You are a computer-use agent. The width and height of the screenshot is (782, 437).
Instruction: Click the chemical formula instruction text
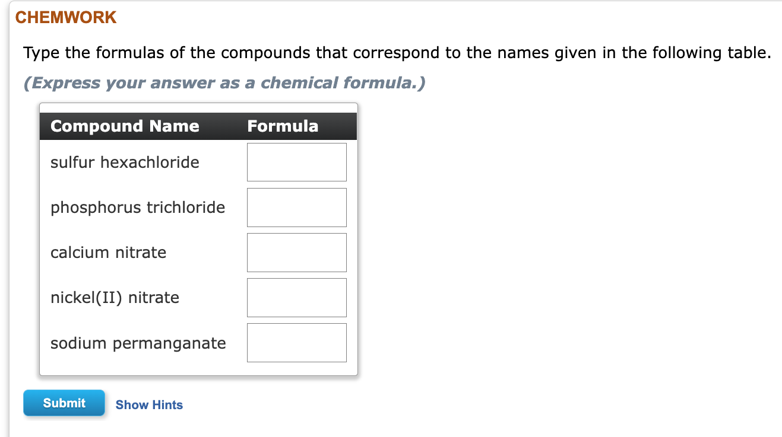[x=224, y=82]
